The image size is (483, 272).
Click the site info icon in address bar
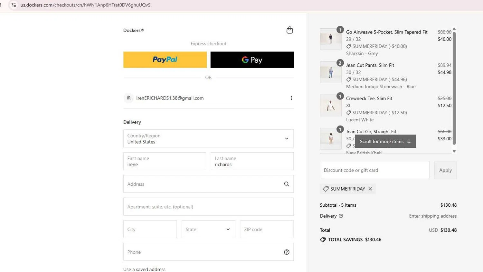14,5
